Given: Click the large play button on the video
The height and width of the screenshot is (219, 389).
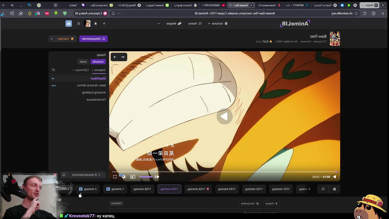Looking at the screenshot, I should (x=224, y=116).
